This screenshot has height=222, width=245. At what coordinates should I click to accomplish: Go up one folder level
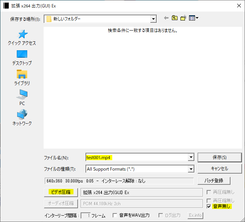click(x=175, y=18)
